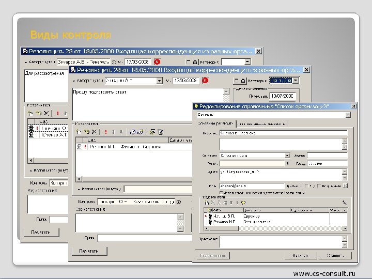The image size is (372, 279).
Task: Expand 'Автор пункта' arrow in middle Resolution window
Action: tap(74, 81)
